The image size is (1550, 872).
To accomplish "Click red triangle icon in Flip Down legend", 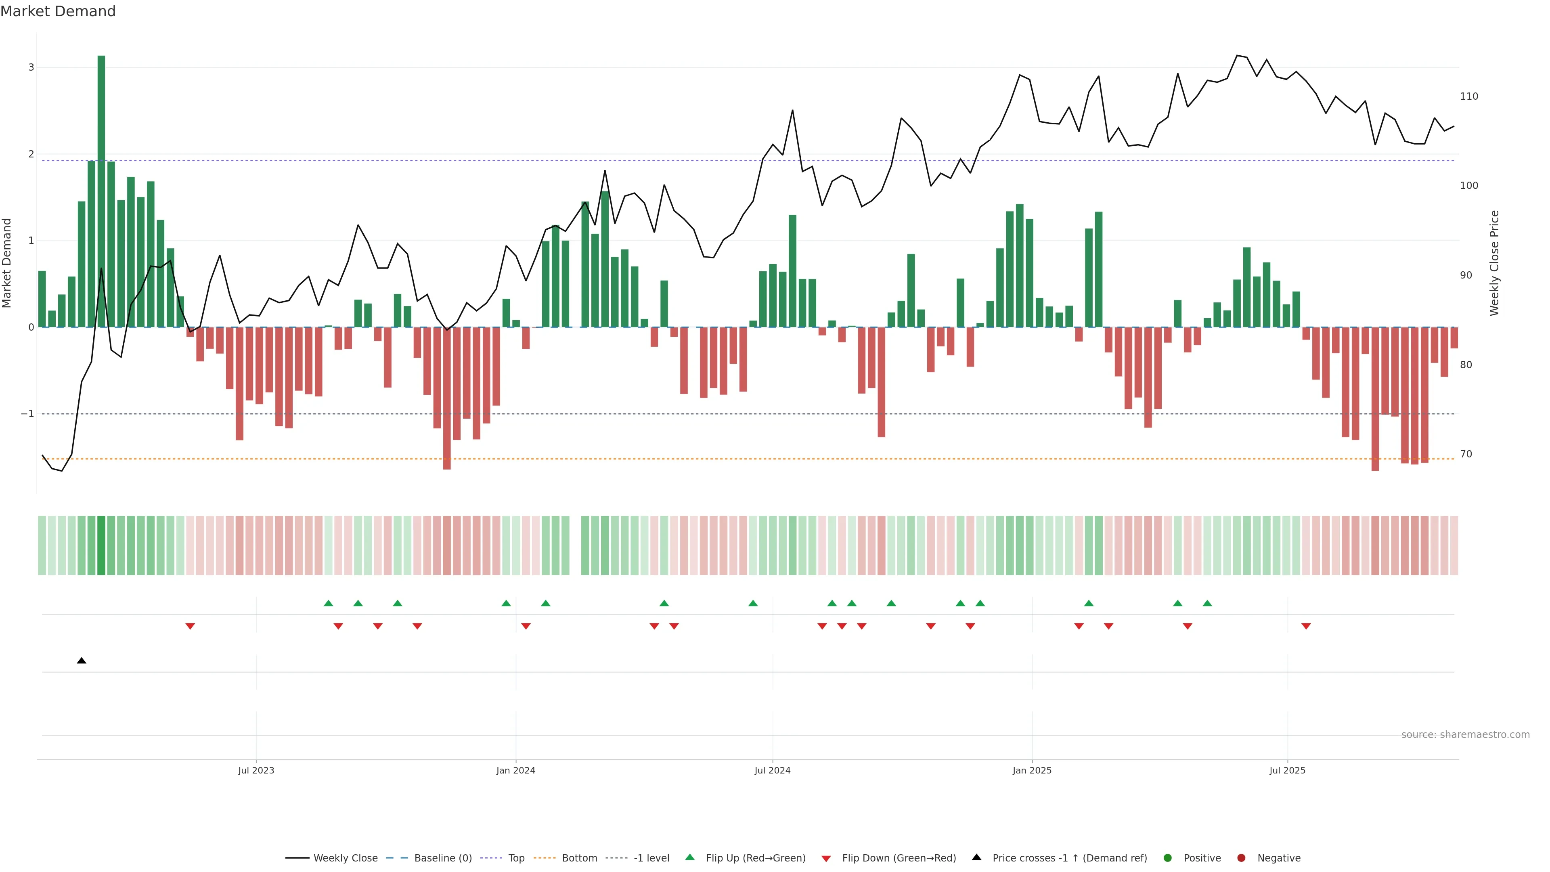I will click(826, 858).
